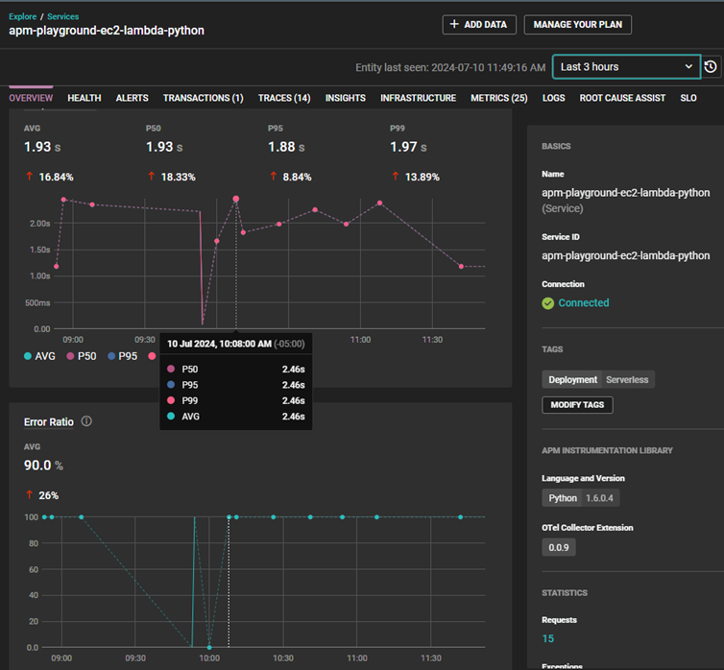Click the service name heading apm-playground-ec2-lambda-python
This screenshot has width=724, height=670.
[x=107, y=31]
